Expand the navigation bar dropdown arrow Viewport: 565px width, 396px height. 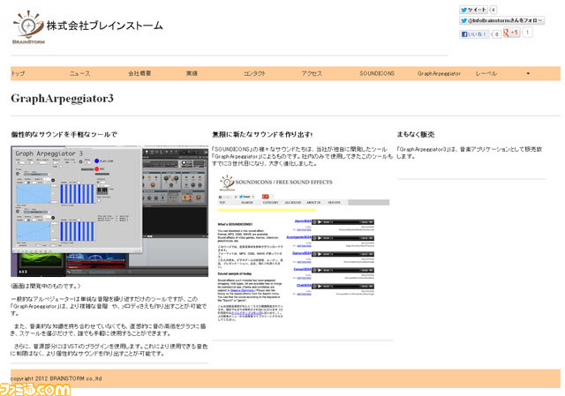tap(528, 73)
